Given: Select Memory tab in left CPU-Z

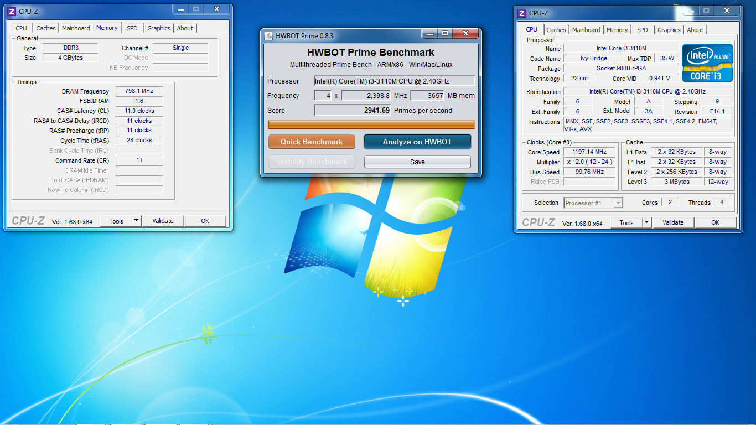Looking at the screenshot, I should pos(107,28).
